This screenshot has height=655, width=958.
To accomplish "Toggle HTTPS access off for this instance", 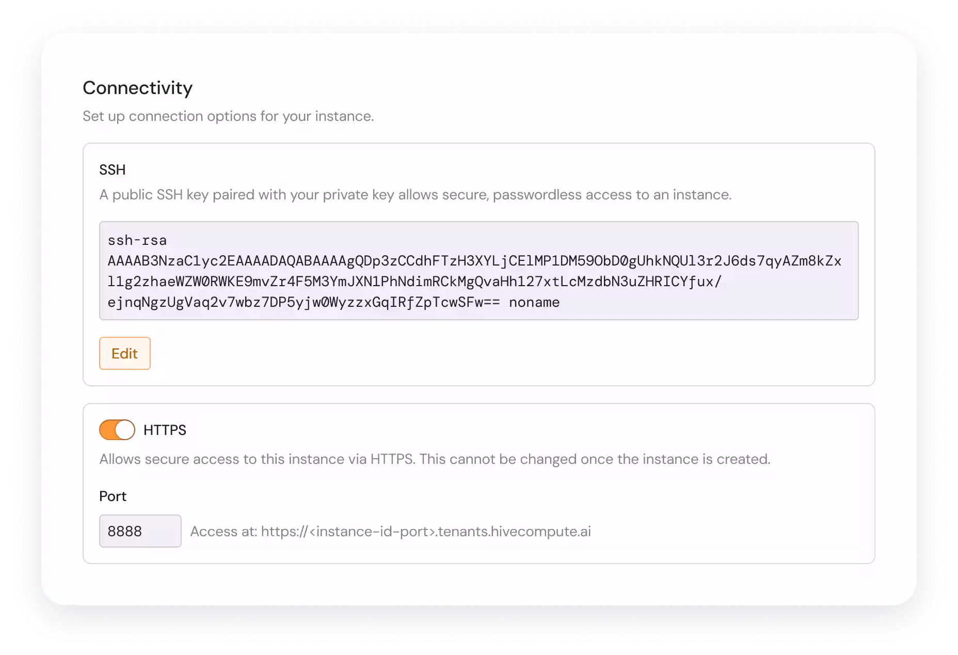I will [x=117, y=429].
